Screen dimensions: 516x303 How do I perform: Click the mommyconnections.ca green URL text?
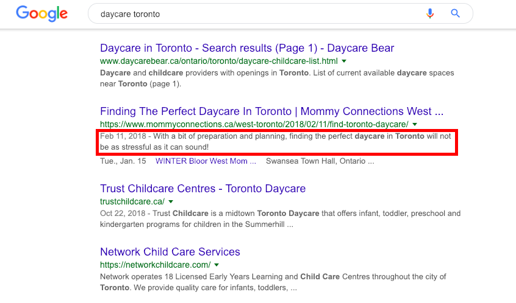pyautogui.click(x=254, y=124)
